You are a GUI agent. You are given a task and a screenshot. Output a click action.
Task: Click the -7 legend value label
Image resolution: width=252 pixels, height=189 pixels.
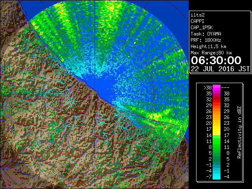209,176
